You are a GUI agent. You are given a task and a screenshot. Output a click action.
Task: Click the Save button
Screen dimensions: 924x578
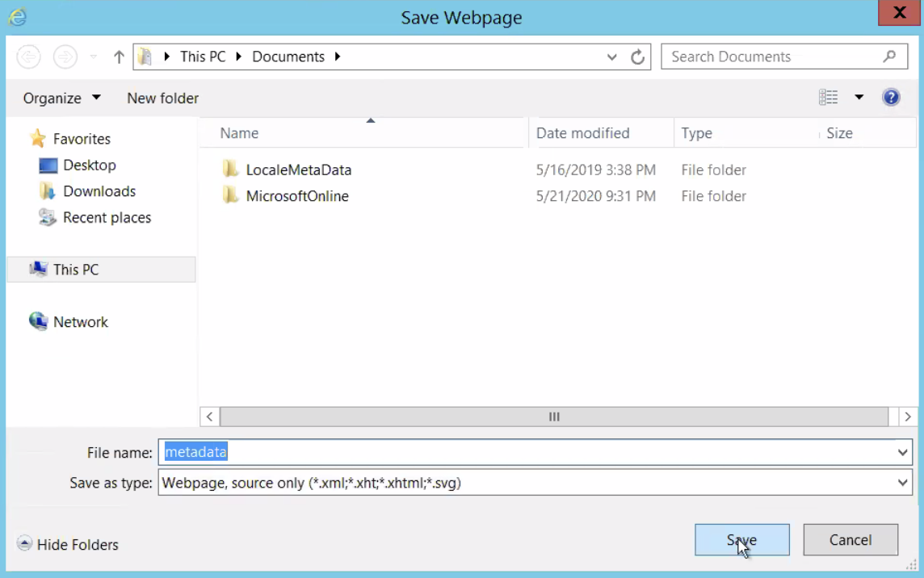pos(741,539)
